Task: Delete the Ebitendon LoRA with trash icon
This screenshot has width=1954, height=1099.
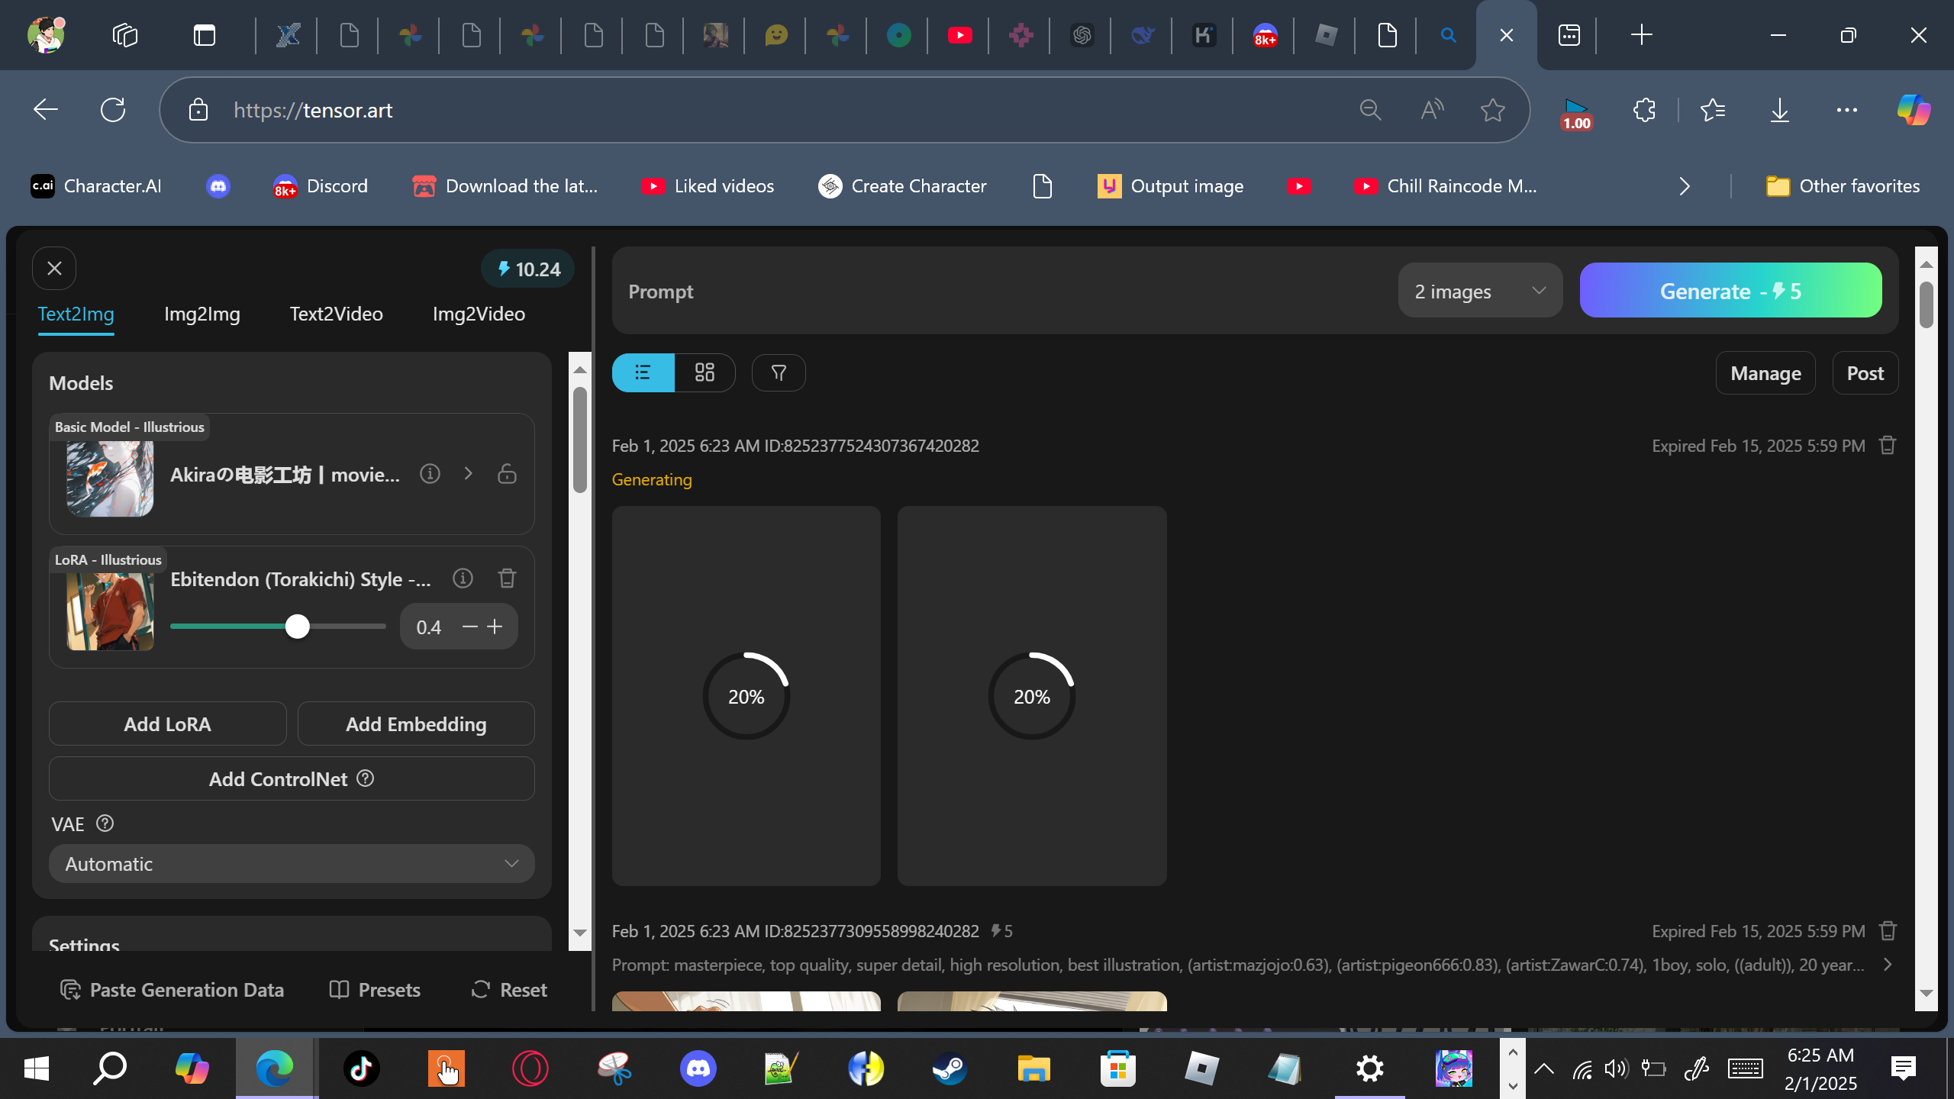Action: point(507,579)
